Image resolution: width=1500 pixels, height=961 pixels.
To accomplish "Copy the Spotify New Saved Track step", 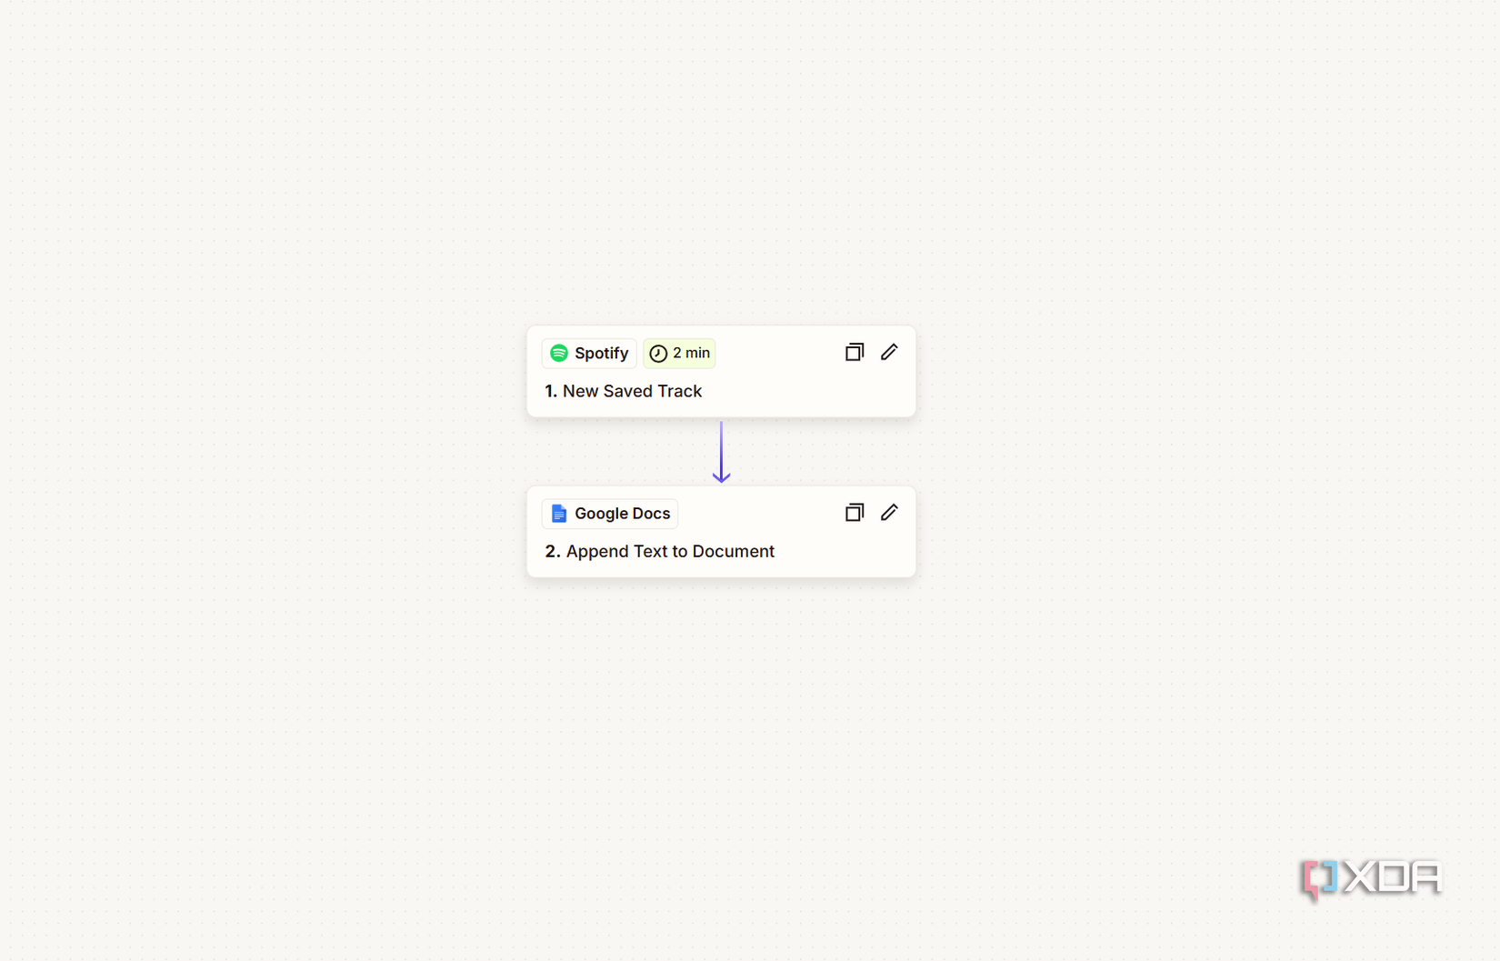I will (x=854, y=352).
